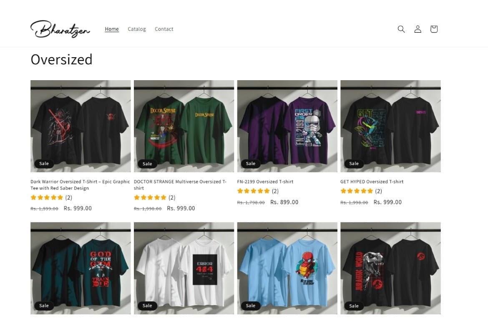Open the Catalog menu item
Screen dimensions: 488x334
pos(137,29)
